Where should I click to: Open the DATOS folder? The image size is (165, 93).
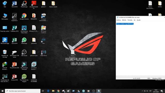(160, 4)
